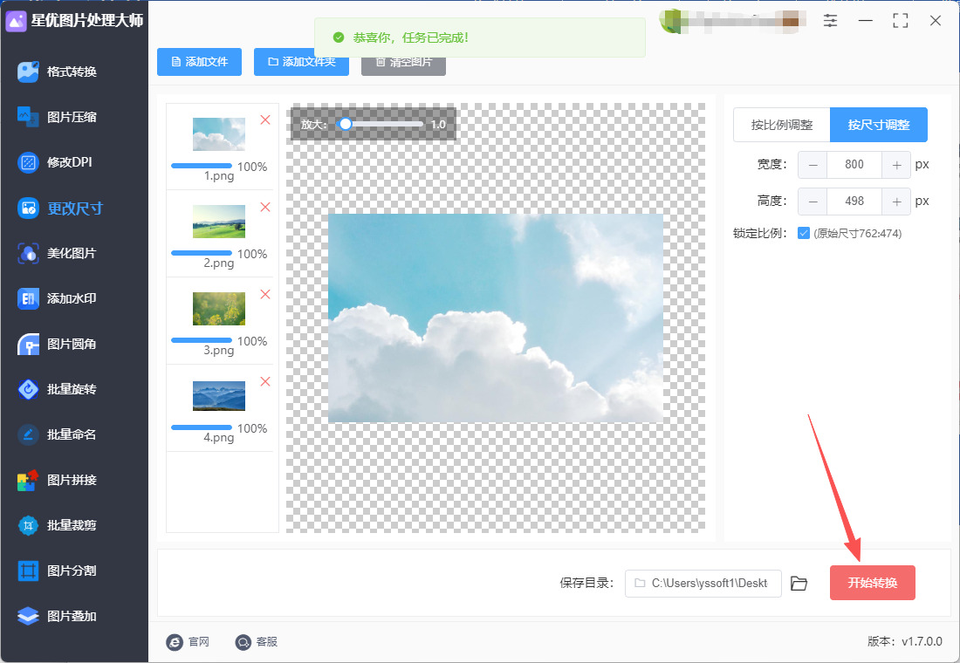Click the 1.png progress bar

202,165
